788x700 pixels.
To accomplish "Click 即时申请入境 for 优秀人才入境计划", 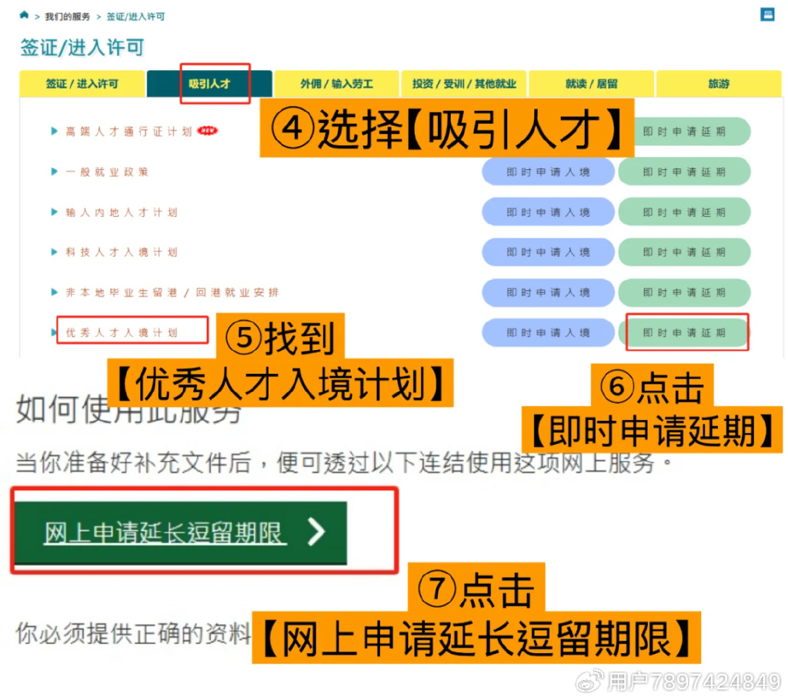I will pos(548,332).
